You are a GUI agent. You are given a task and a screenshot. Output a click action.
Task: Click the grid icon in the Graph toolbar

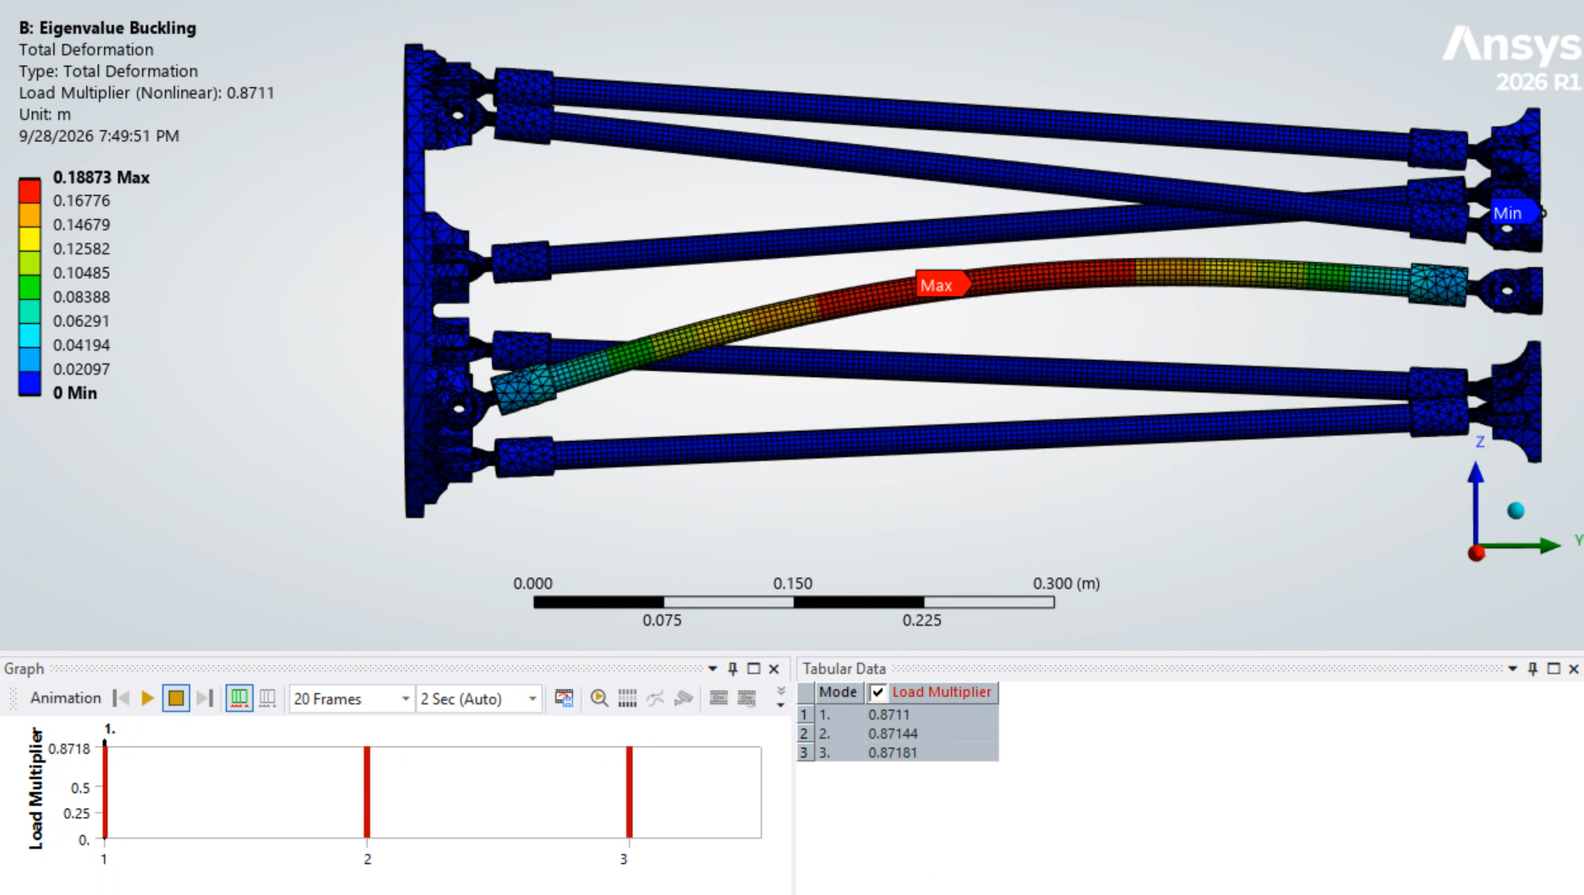click(x=627, y=698)
